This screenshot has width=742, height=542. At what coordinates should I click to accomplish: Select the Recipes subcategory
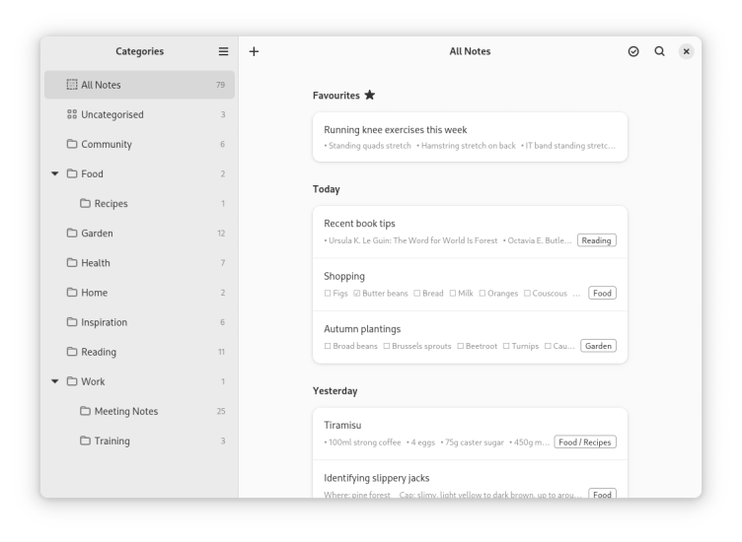111,204
